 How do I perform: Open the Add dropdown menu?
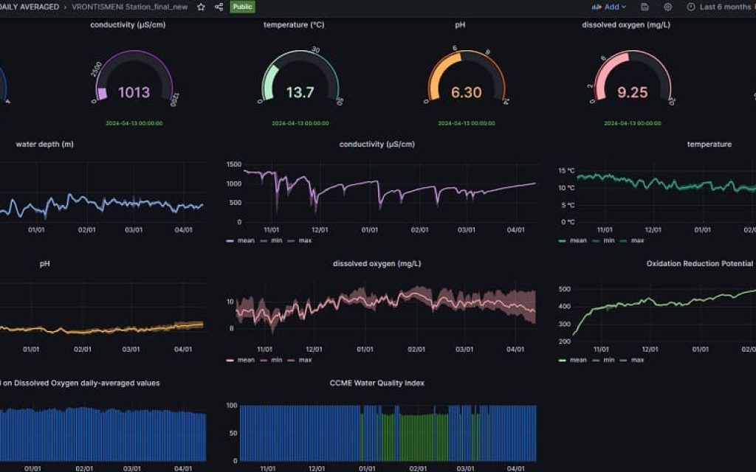(x=610, y=7)
